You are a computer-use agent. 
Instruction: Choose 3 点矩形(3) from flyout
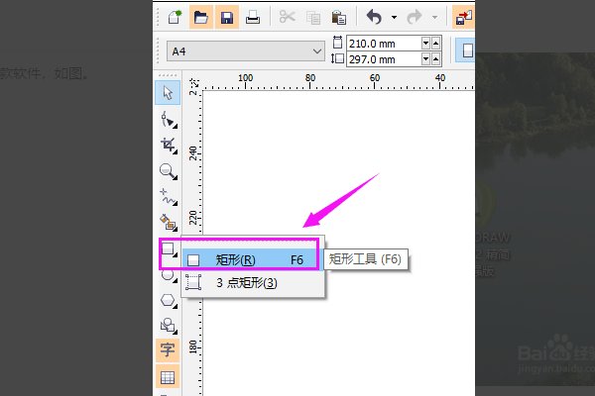252,283
